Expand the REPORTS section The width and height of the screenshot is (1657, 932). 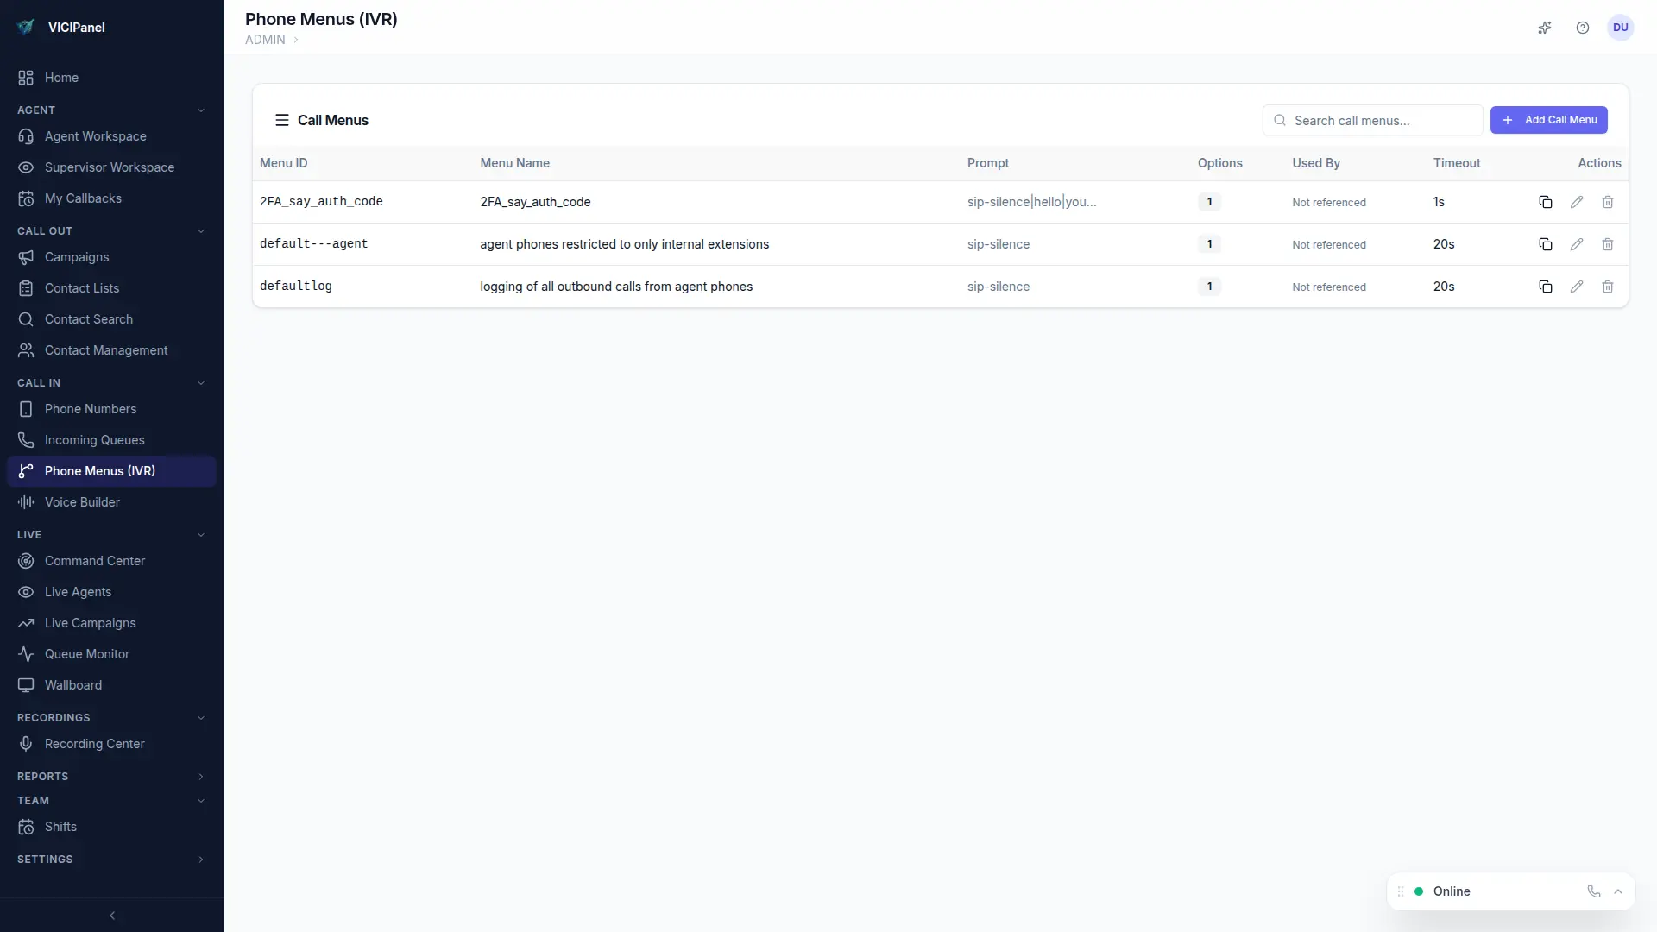click(x=201, y=776)
